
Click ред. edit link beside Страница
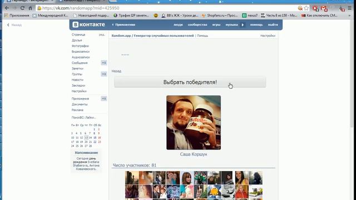pyautogui.click(x=102, y=34)
